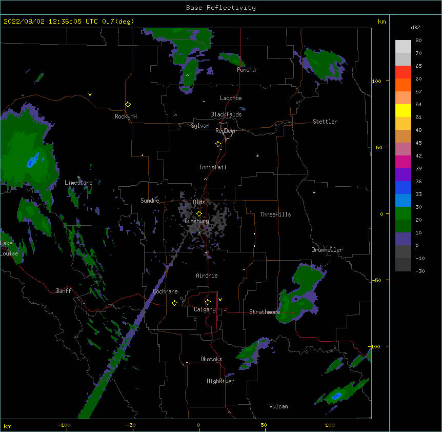This screenshot has height=432, width=442.
Task: Click the yellow diamond marker south of RedDeer
Action: [x=218, y=144]
